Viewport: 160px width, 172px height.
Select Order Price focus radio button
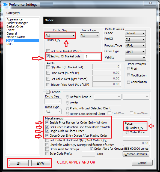tap(127, 132)
